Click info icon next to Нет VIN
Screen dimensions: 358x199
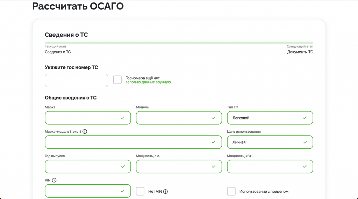(165, 191)
